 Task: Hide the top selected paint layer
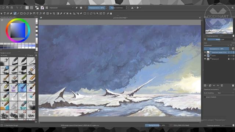[x=205, y=52]
